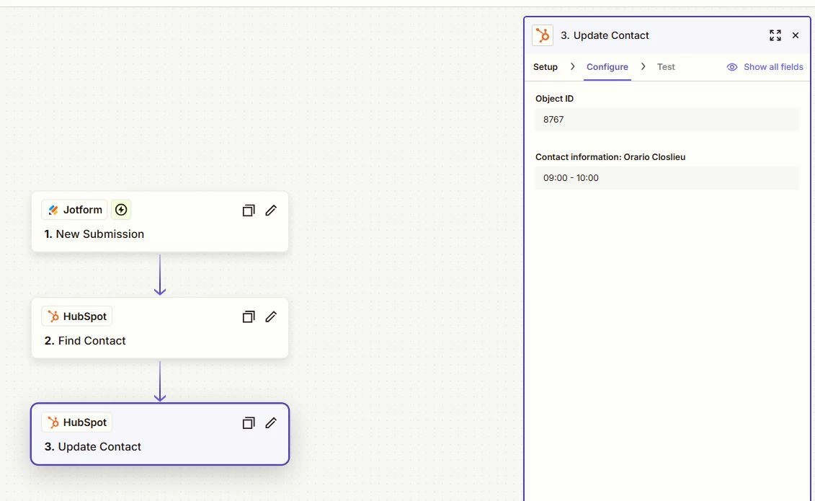Click the panel title 3. Update Contact
The height and width of the screenshot is (501, 815).
(605, 35)
